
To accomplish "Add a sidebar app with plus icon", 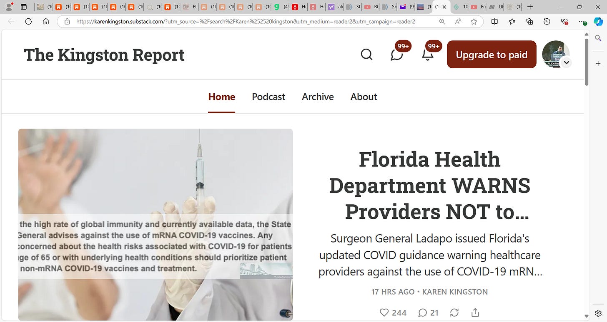I will point(598,64).
